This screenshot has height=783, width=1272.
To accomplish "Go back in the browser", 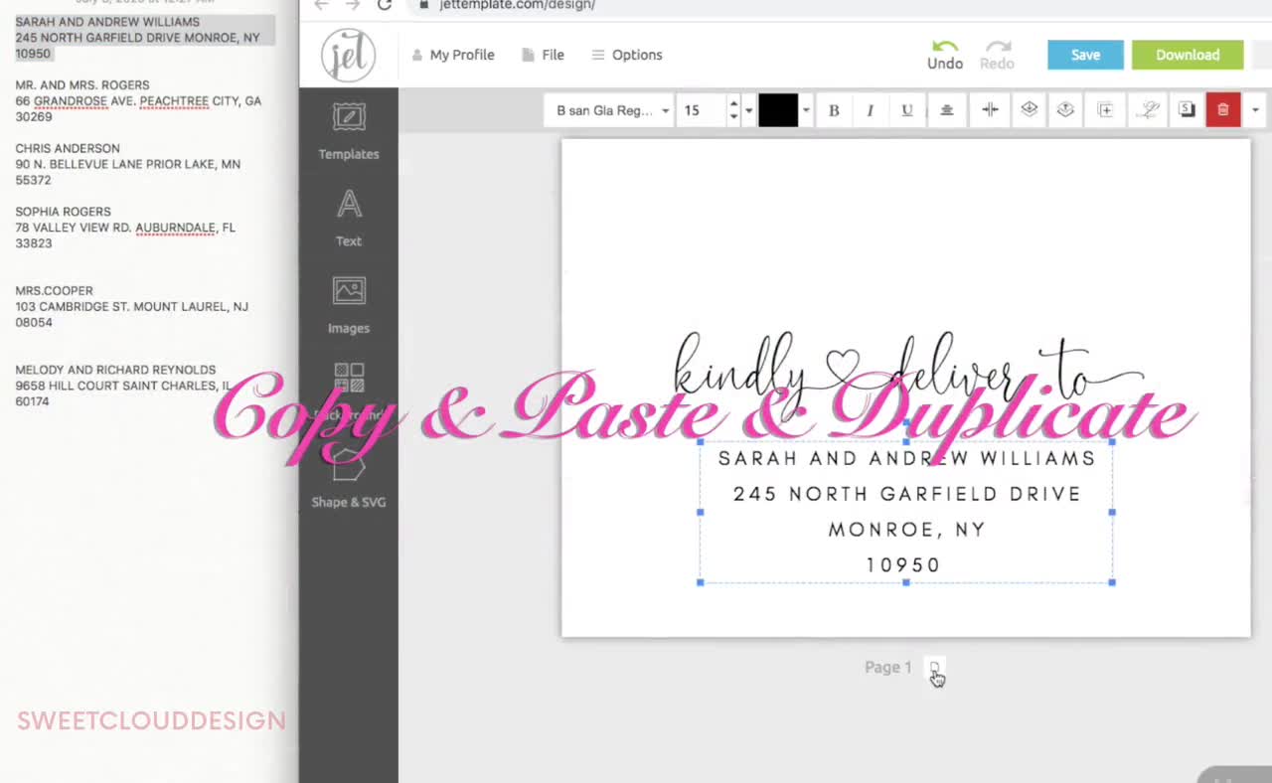I will 321,5.
